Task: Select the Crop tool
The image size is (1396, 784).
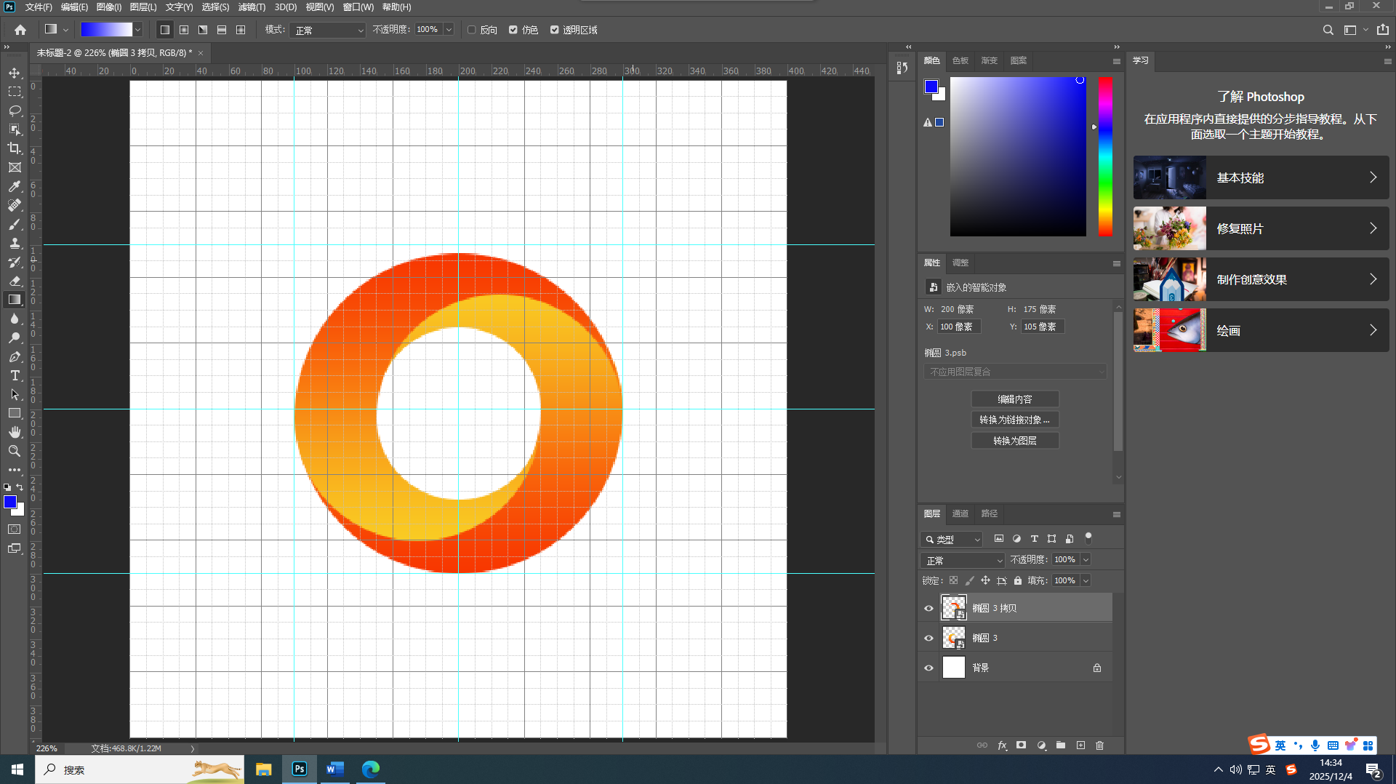Action: (x=15, y=148)
